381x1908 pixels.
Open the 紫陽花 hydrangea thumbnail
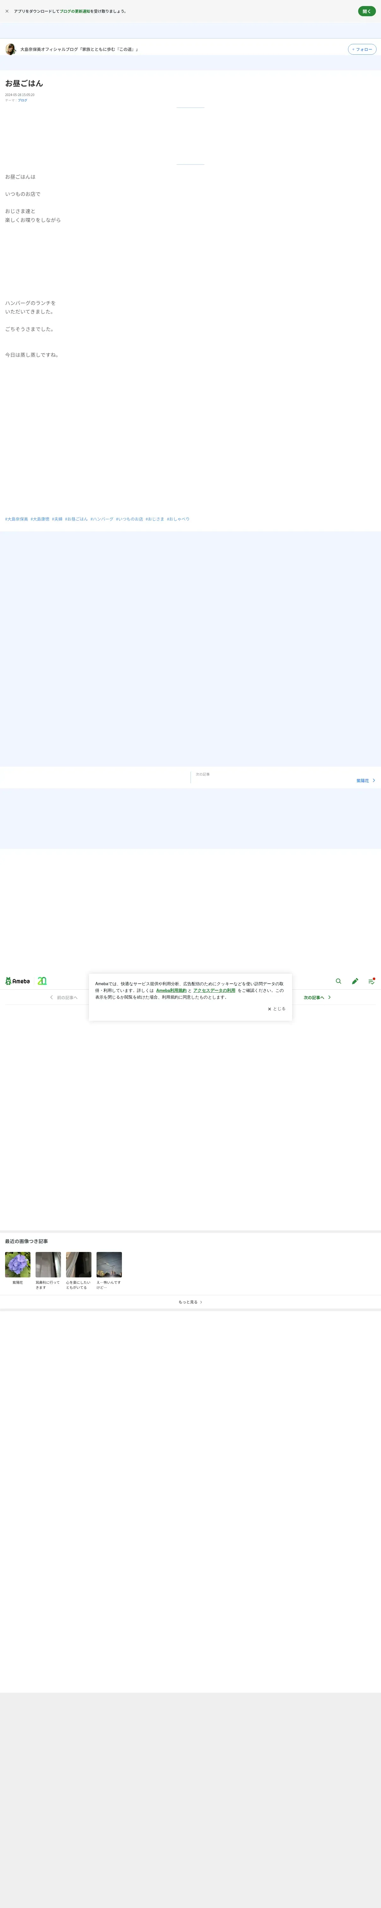click(x=18, y=1265)
